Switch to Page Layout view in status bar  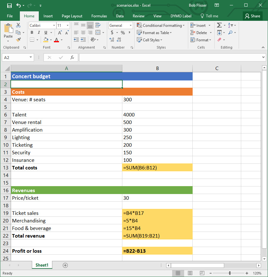190,273
